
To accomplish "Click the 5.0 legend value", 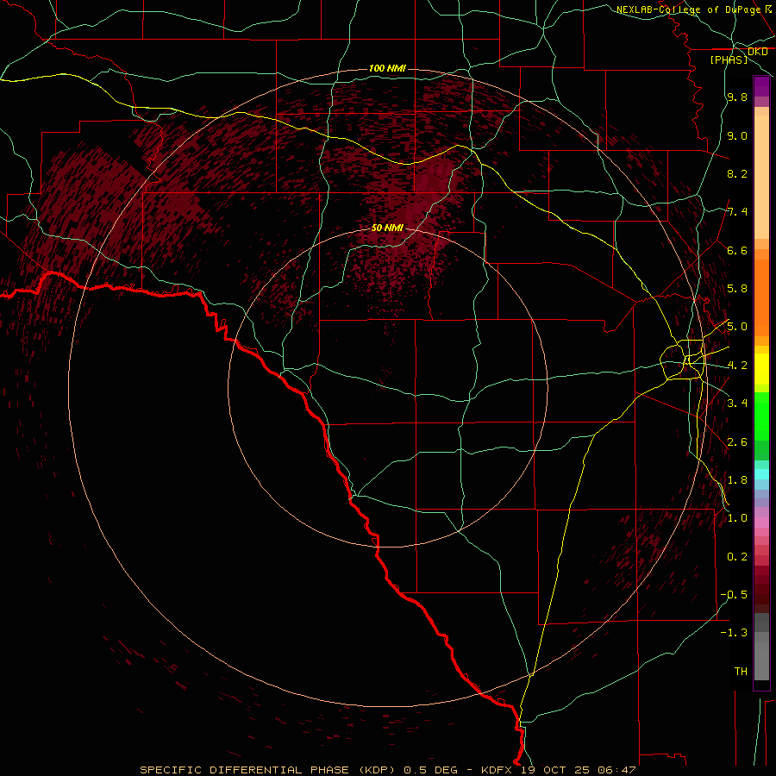I will [x=737, y=327].
